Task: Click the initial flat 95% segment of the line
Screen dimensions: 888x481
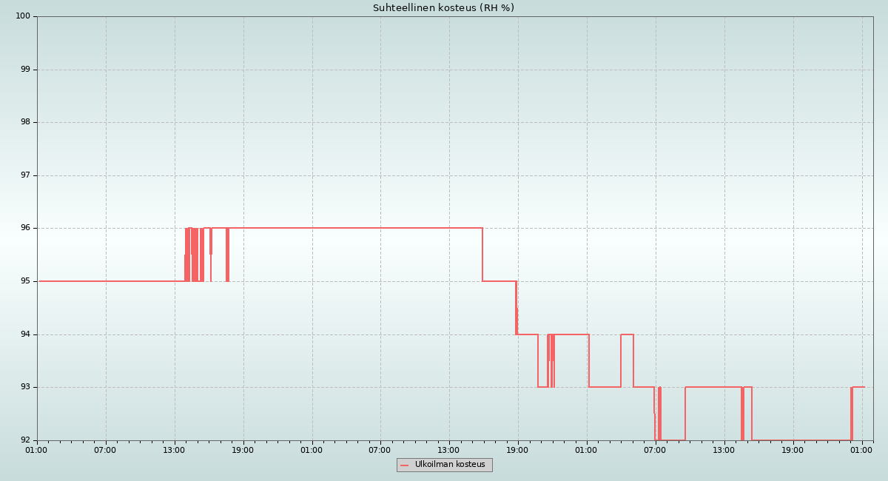Action: coord(111,281)
